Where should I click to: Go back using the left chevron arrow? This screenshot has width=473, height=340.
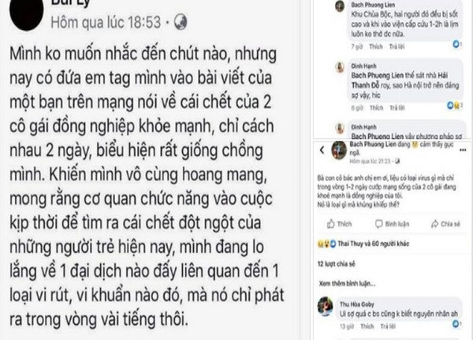(322, 150)
